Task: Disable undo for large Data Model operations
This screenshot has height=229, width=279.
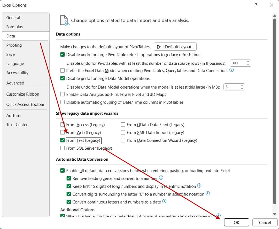Action: point(62,78)
